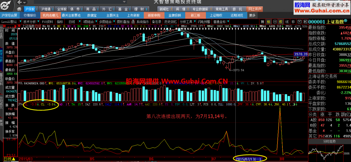Open the 上市新股 page
351x162 pixels.
133,15
